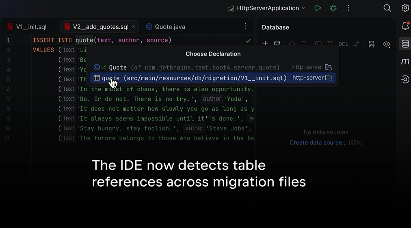
Task: Choose the quote table in V1__init.sql entry
Action: (212, 78)
